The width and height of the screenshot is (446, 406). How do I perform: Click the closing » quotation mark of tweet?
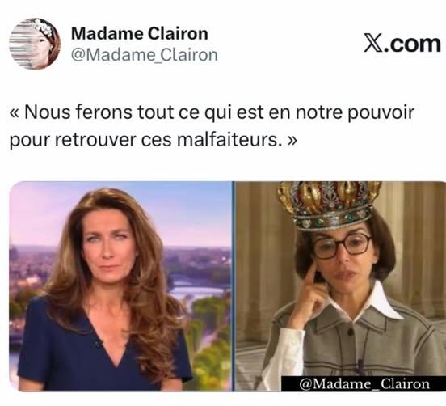(x=292, y=140)
